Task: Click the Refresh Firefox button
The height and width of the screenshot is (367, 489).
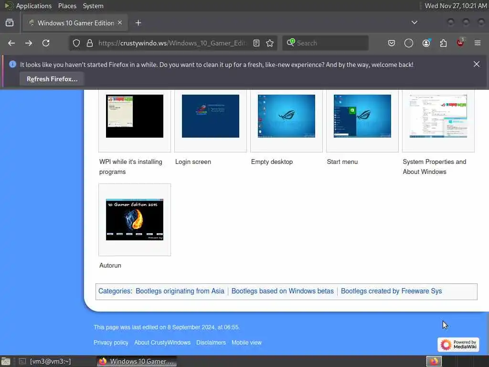Action: [x=52, y=79]
